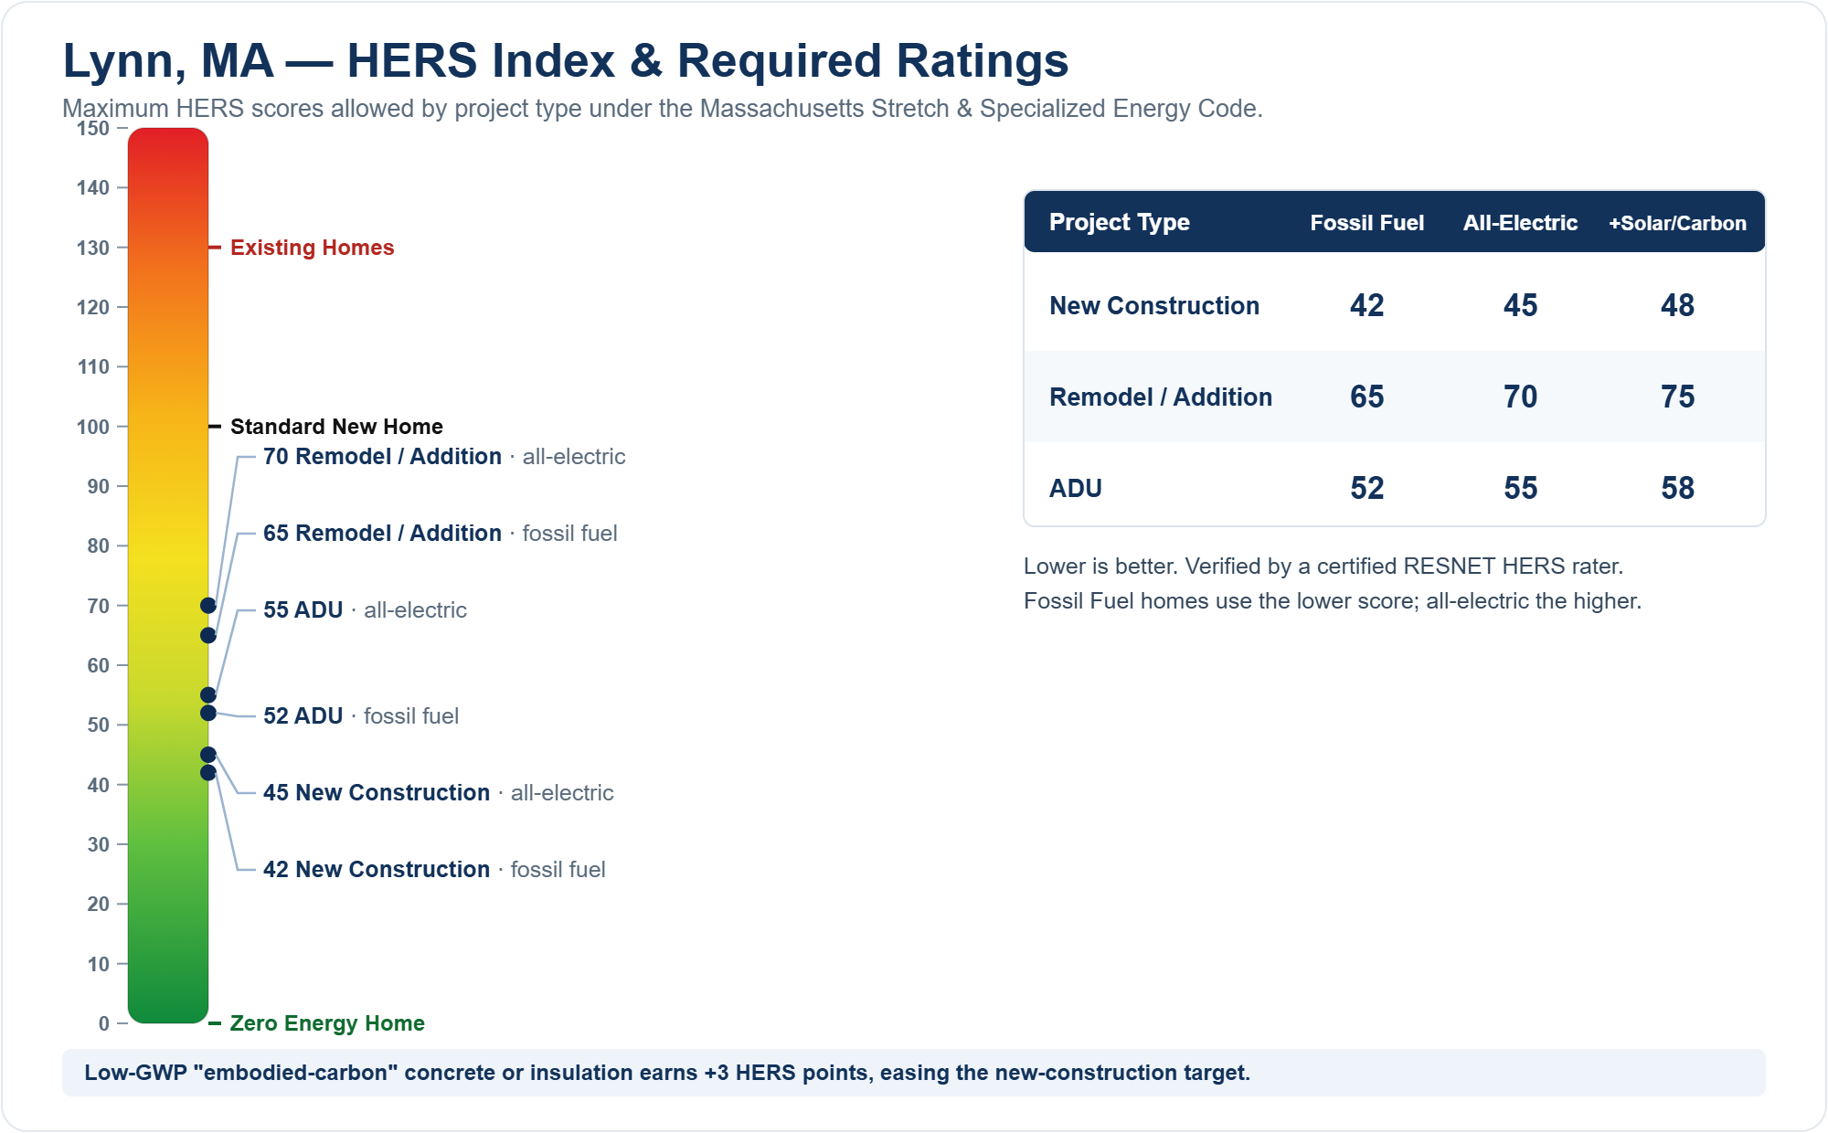Click the data dot at HERS 42
Viewport: 1828px width, 1133px height.
point(208,773)
